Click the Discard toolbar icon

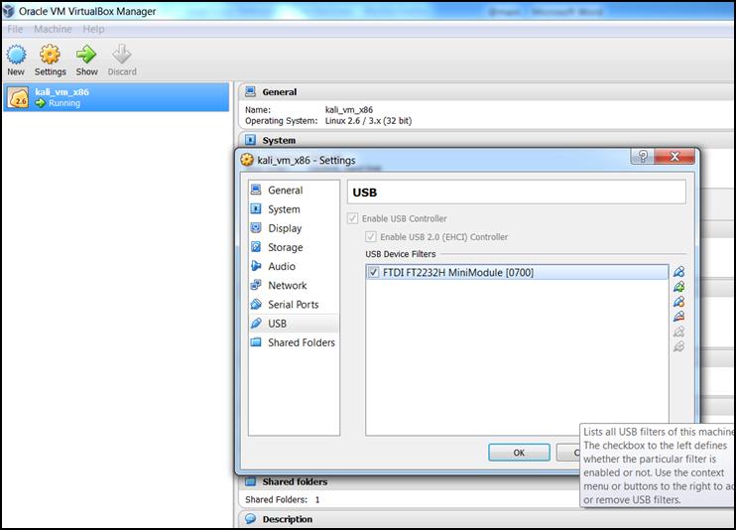coord(122,61)
